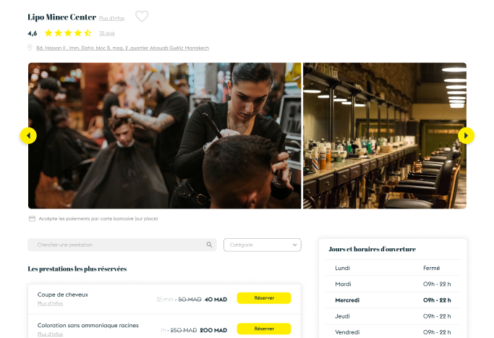The image size is (494, 338).
Task: Reserve the Coupe de cheveux service
Action: pyautogui.click(x=264, y=298)
